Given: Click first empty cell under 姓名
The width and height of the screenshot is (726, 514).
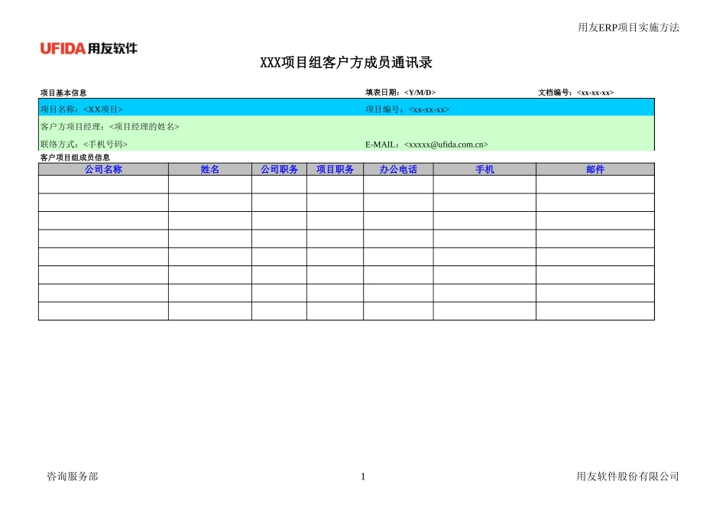Looking at the screenshot, I should tap(210, 184).
